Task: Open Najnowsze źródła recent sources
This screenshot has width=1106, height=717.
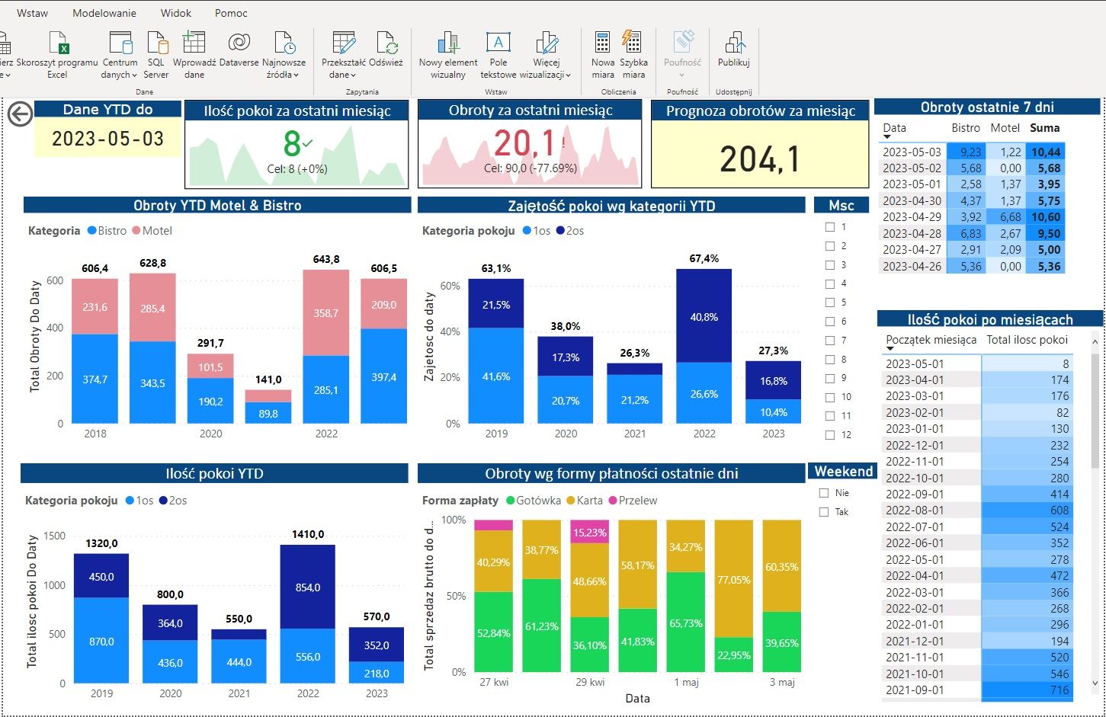Action: (284, 43)
